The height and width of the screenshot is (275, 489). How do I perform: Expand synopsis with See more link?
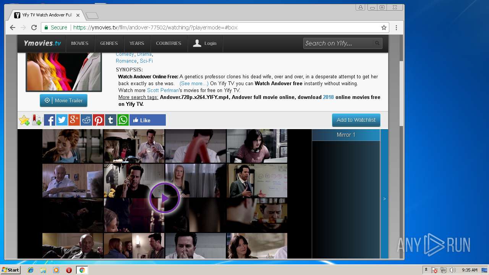[x=194, y=83]
